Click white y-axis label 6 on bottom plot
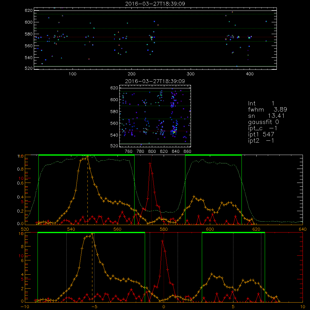 coord(22,261)
